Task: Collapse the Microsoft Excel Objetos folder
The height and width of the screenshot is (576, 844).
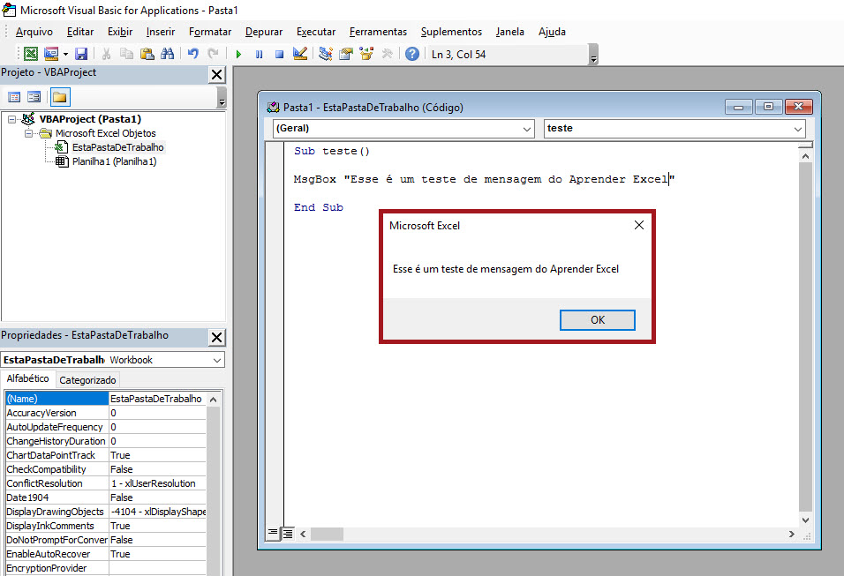Action: [x=28, y=133]
